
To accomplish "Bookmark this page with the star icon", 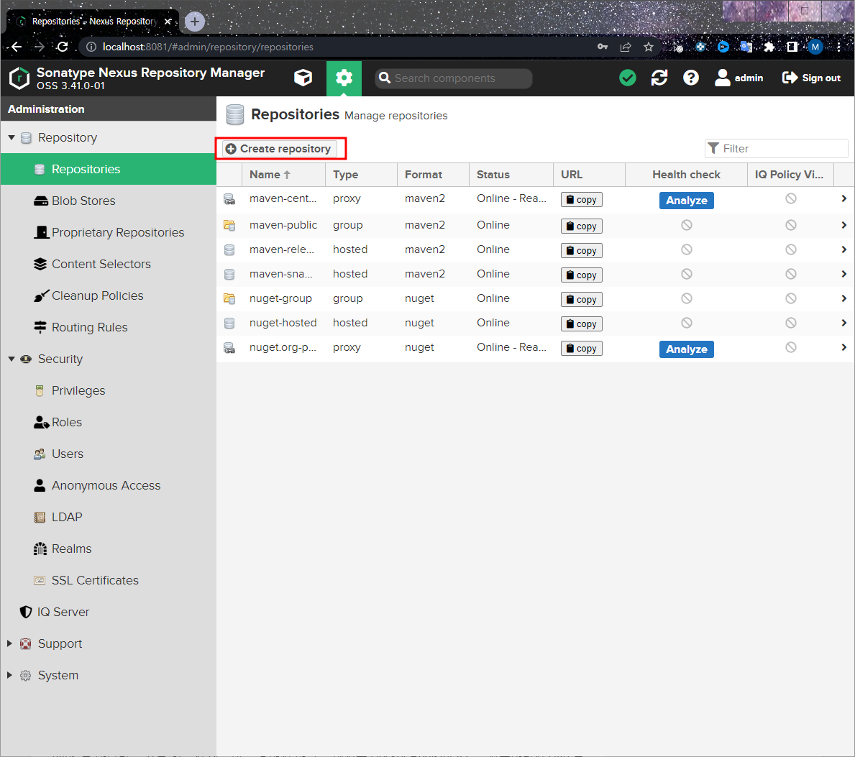I will 649,47.
